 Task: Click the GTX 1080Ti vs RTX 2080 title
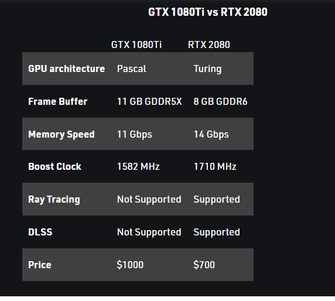point(208,12)
